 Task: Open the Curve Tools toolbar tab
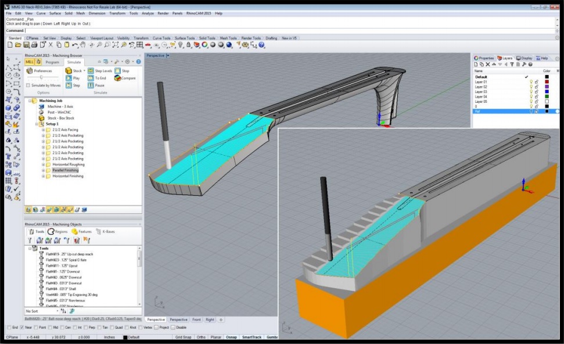coord(161,38)
